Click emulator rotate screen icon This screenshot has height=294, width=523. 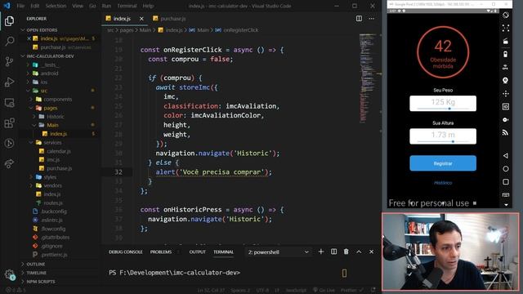(506, 15)
